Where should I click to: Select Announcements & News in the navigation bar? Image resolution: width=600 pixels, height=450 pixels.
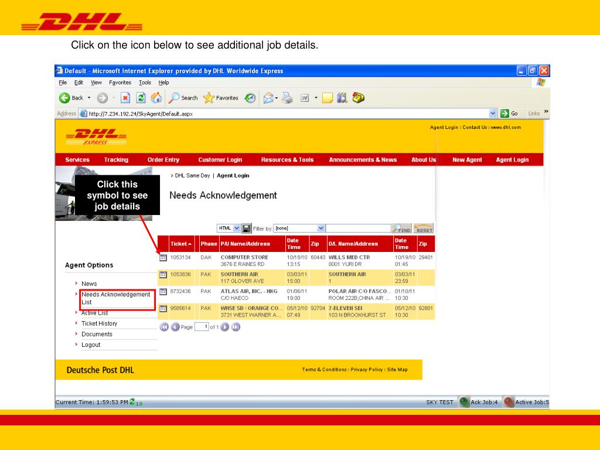point(363,160)
